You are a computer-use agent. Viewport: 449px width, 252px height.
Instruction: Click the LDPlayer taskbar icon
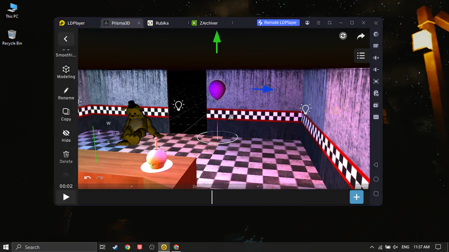point(164,247)
